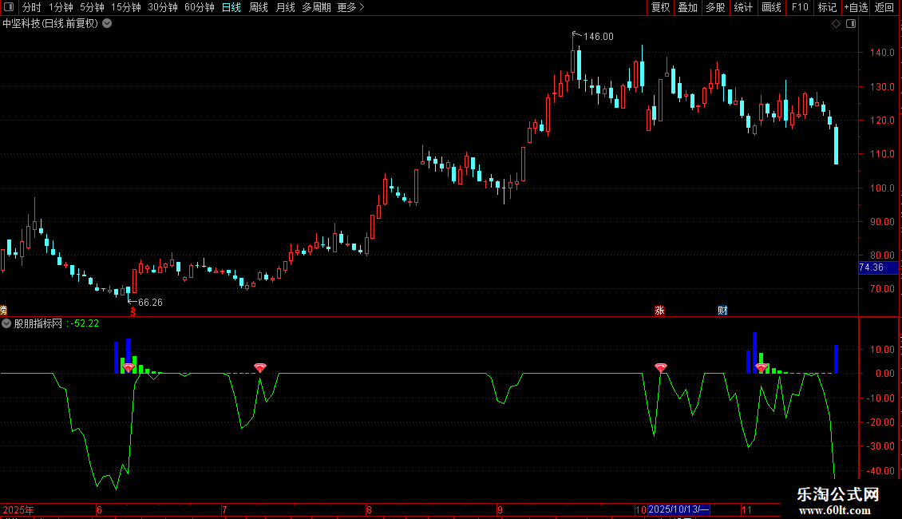Add stock via +自选 button

[856, 7]
